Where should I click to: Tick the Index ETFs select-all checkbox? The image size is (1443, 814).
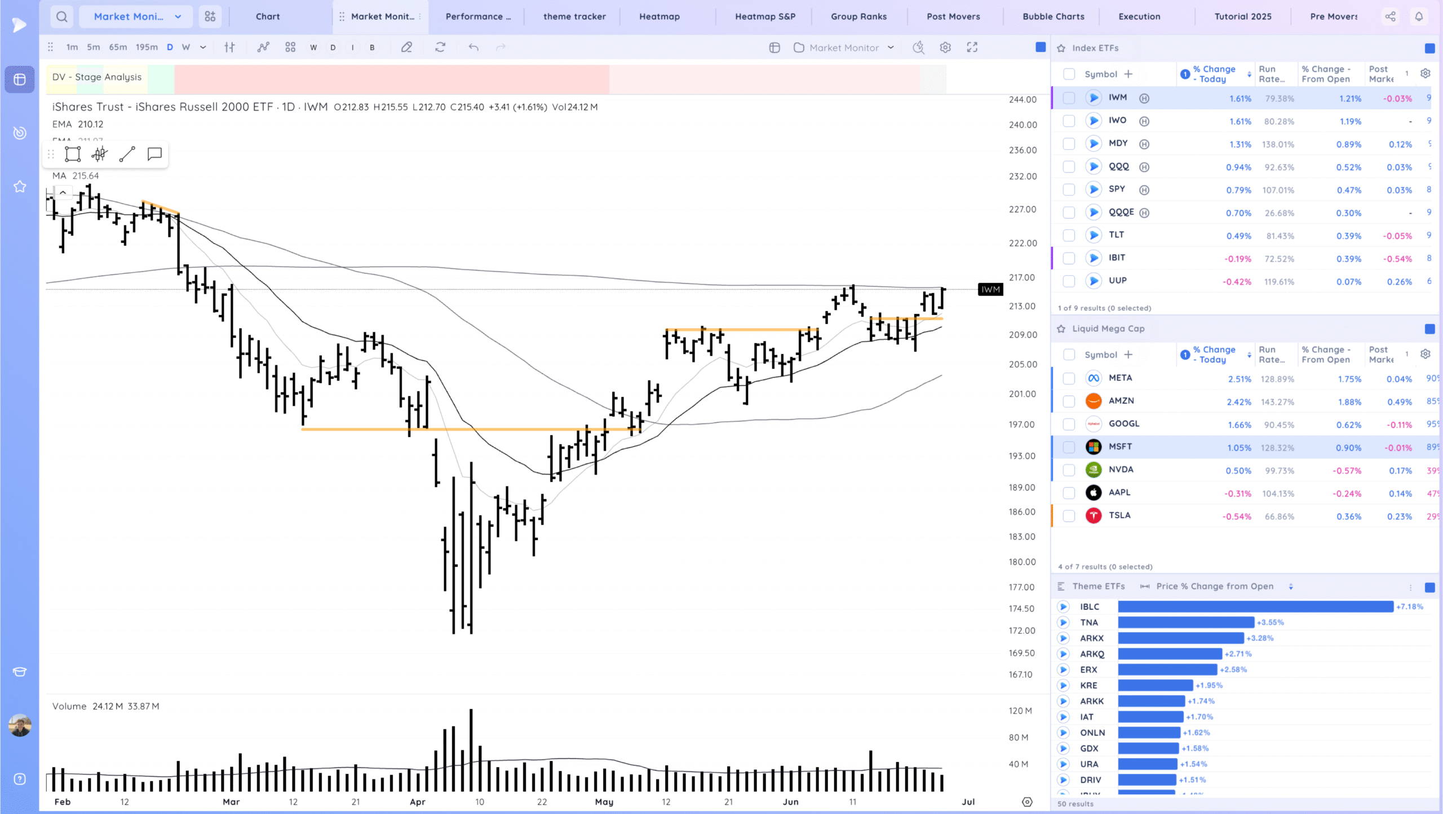[1069, 74]
